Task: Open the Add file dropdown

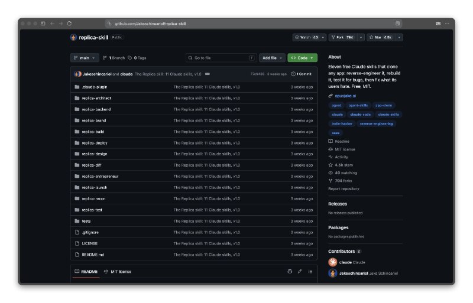Action: tap(272, 58)
